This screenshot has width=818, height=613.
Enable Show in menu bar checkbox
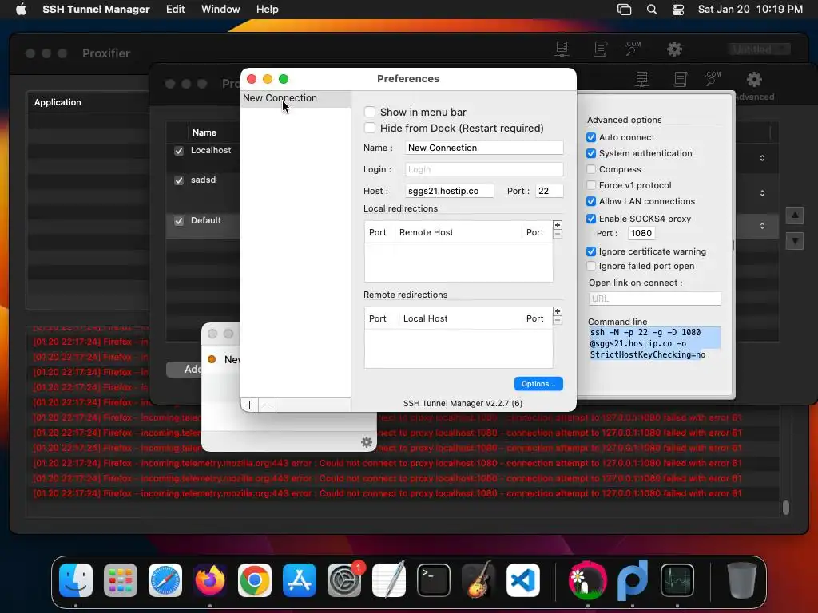click(x=370, y=112)
